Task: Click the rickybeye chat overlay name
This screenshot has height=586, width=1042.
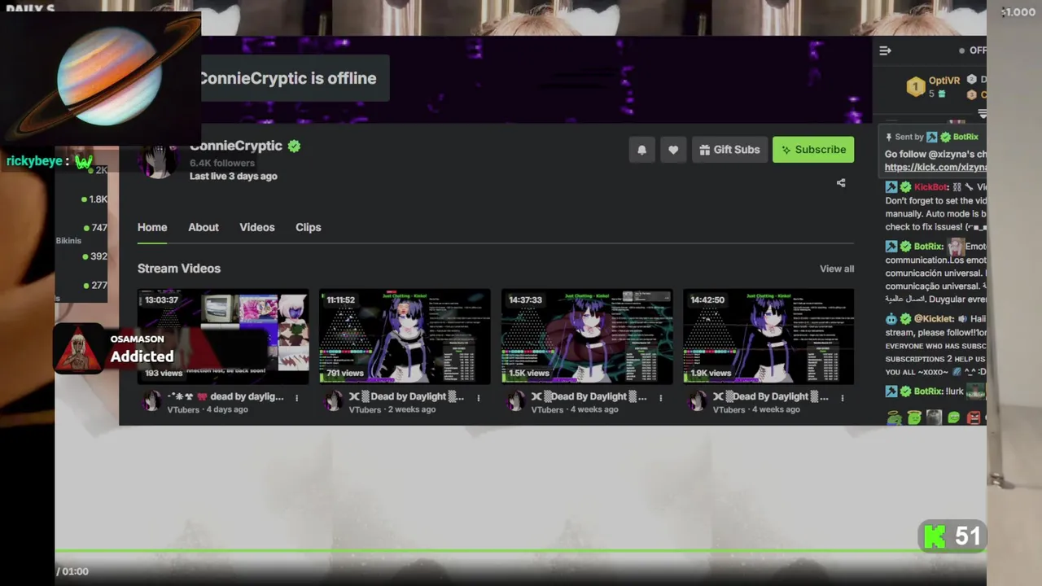Action: [x=34, y=161]
